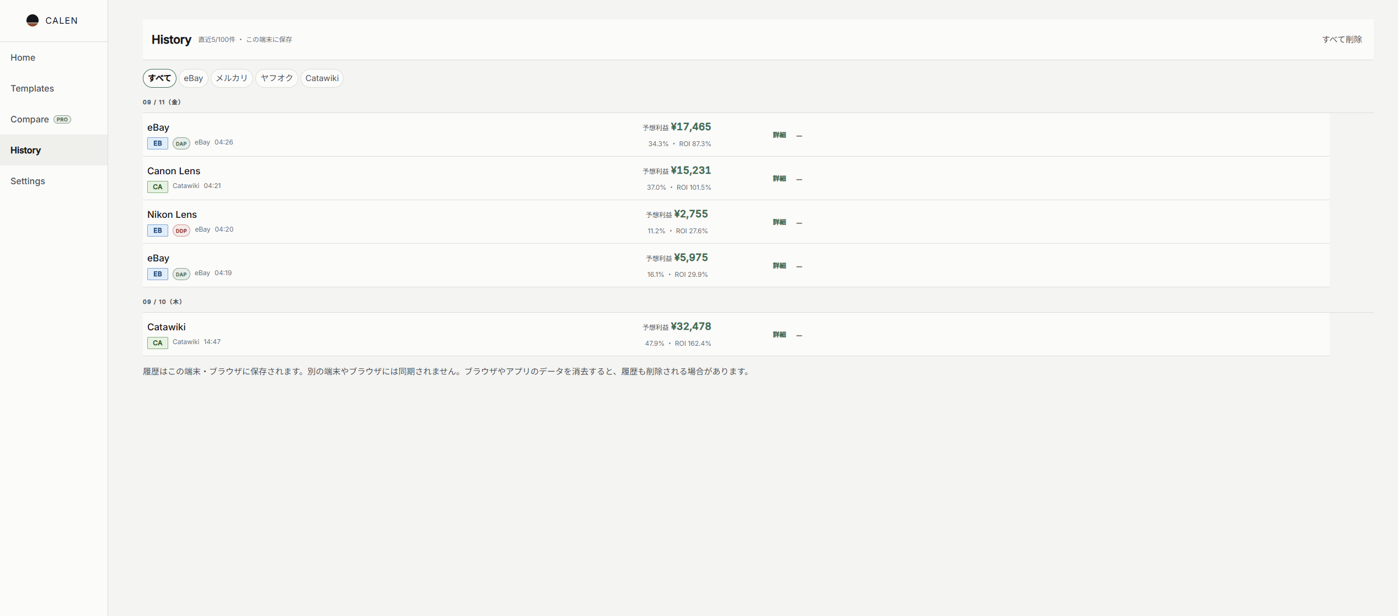Open 詳細 for Canon Lens entry
Image resolution: width=1398 pixels, height=616 pixels.
(779, 179)
